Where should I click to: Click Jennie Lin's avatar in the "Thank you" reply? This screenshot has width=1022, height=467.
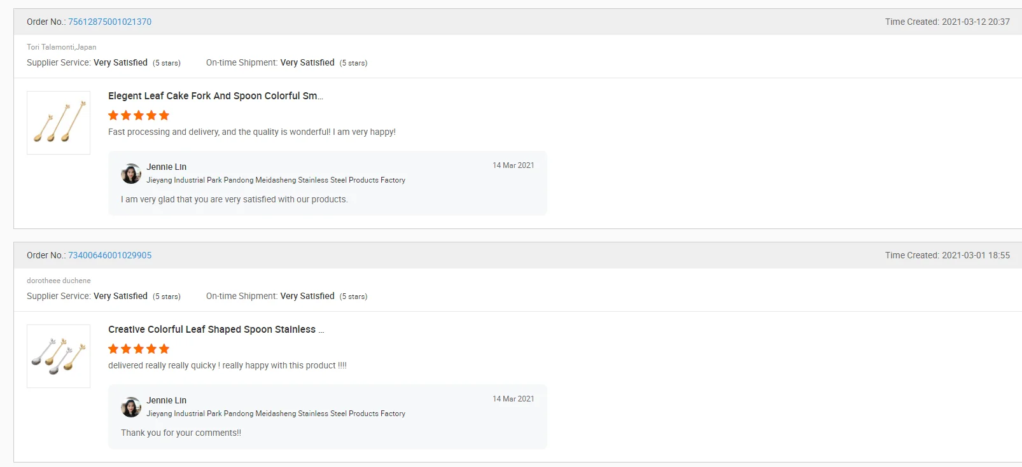click(131, 407)
